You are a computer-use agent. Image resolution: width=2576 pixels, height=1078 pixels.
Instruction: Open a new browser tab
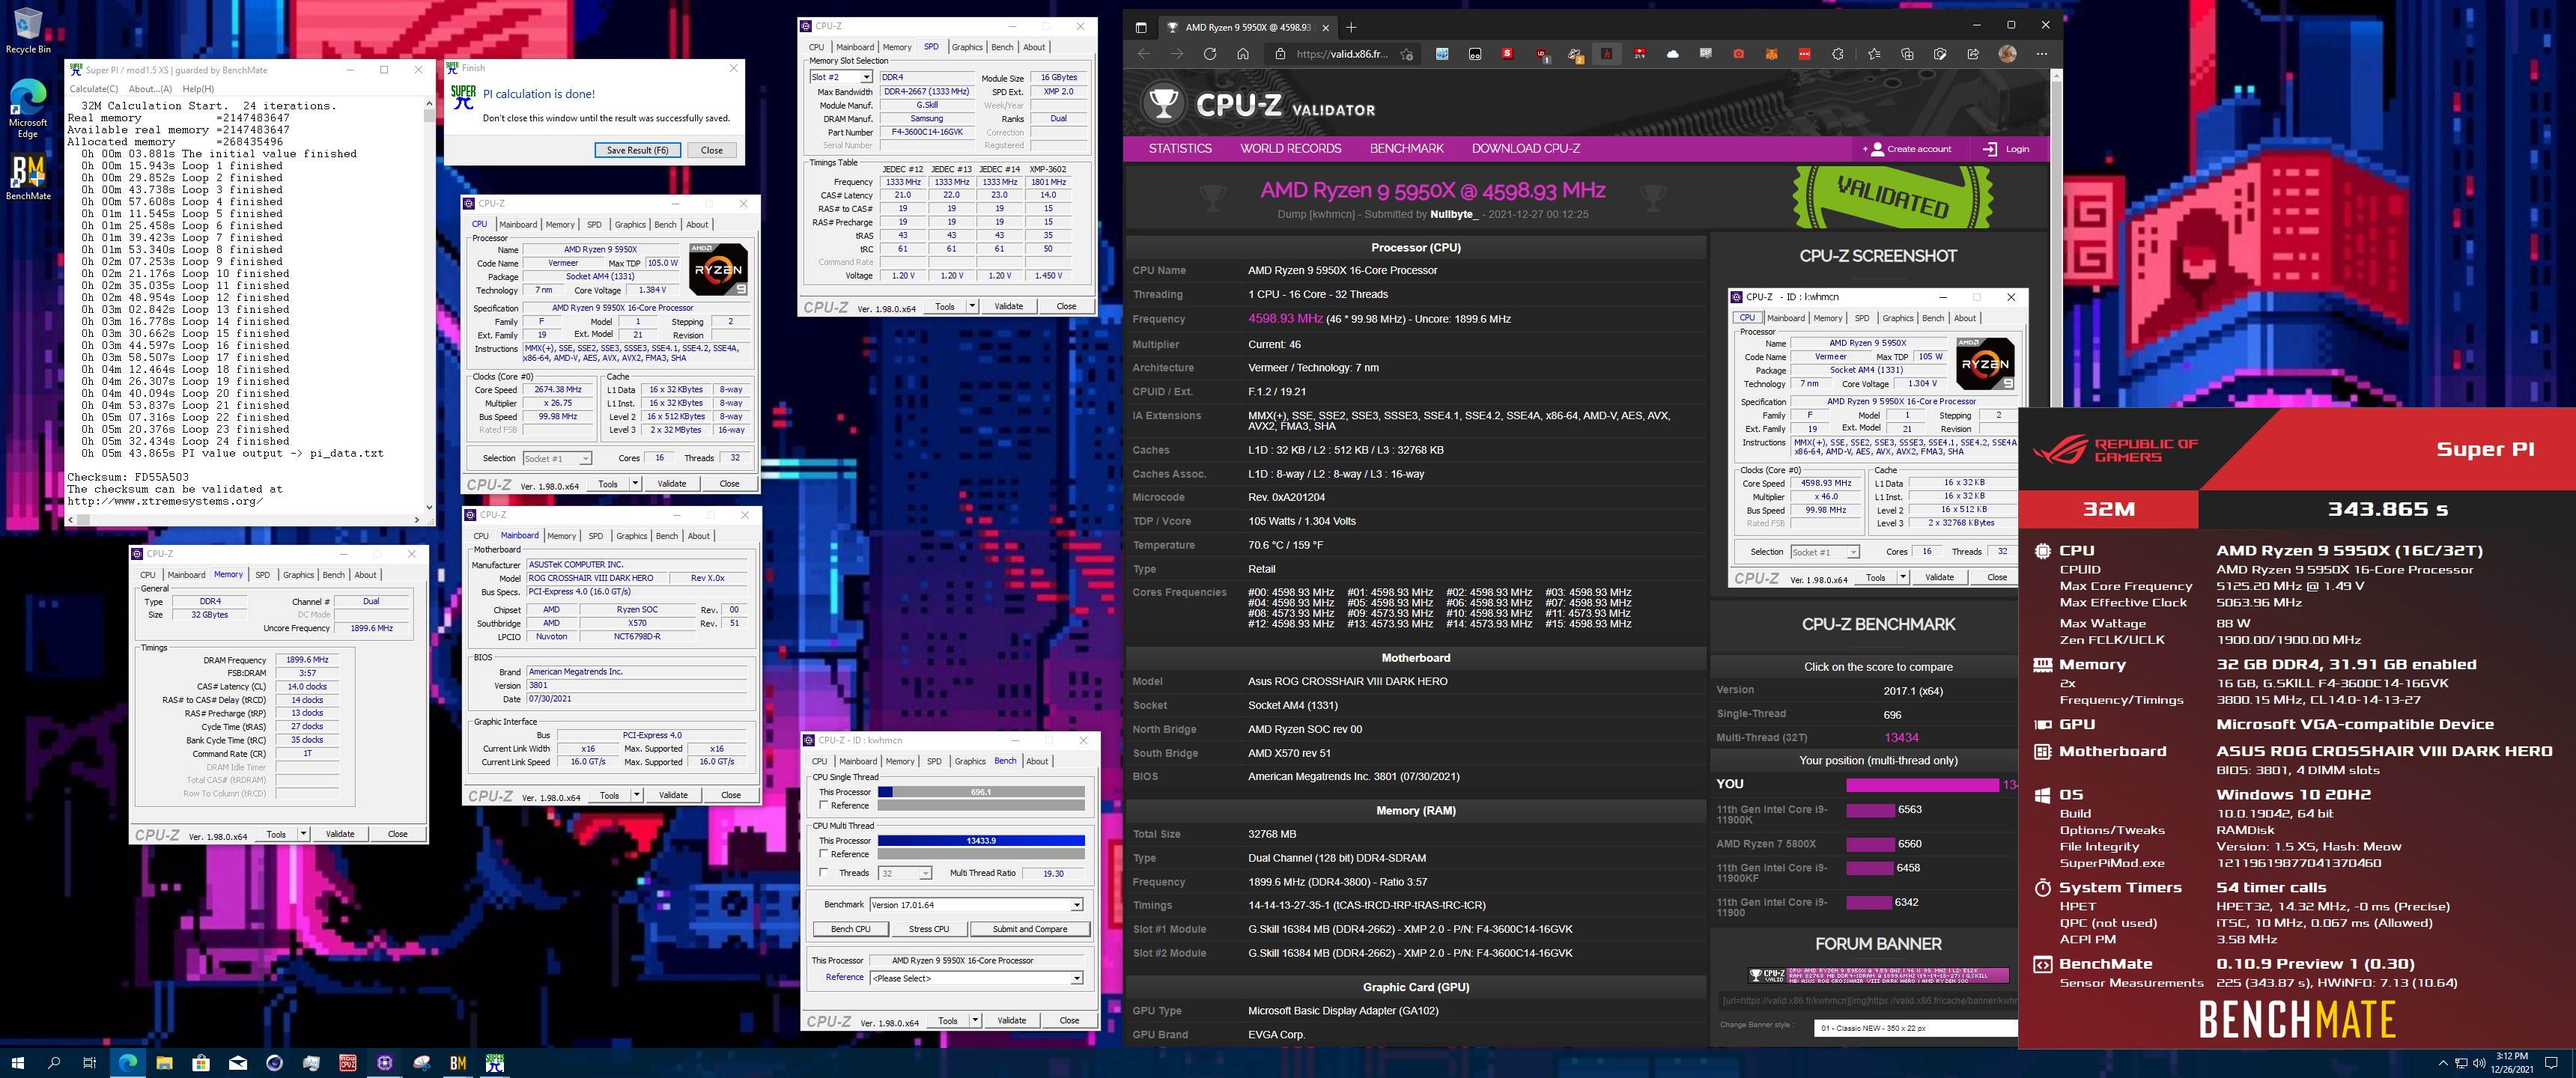1351,27
